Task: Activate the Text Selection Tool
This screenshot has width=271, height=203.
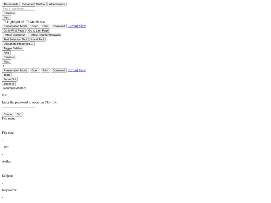Action: point(15,39)
